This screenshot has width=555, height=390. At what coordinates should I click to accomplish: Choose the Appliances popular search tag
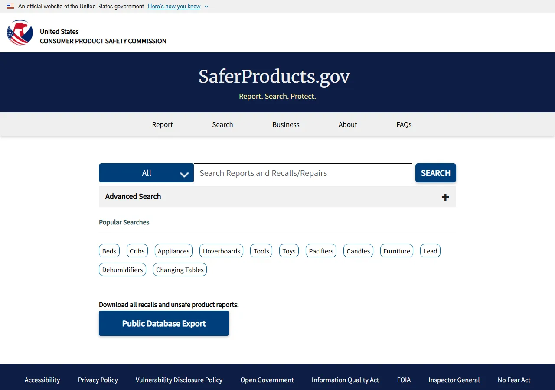[173, 251]
